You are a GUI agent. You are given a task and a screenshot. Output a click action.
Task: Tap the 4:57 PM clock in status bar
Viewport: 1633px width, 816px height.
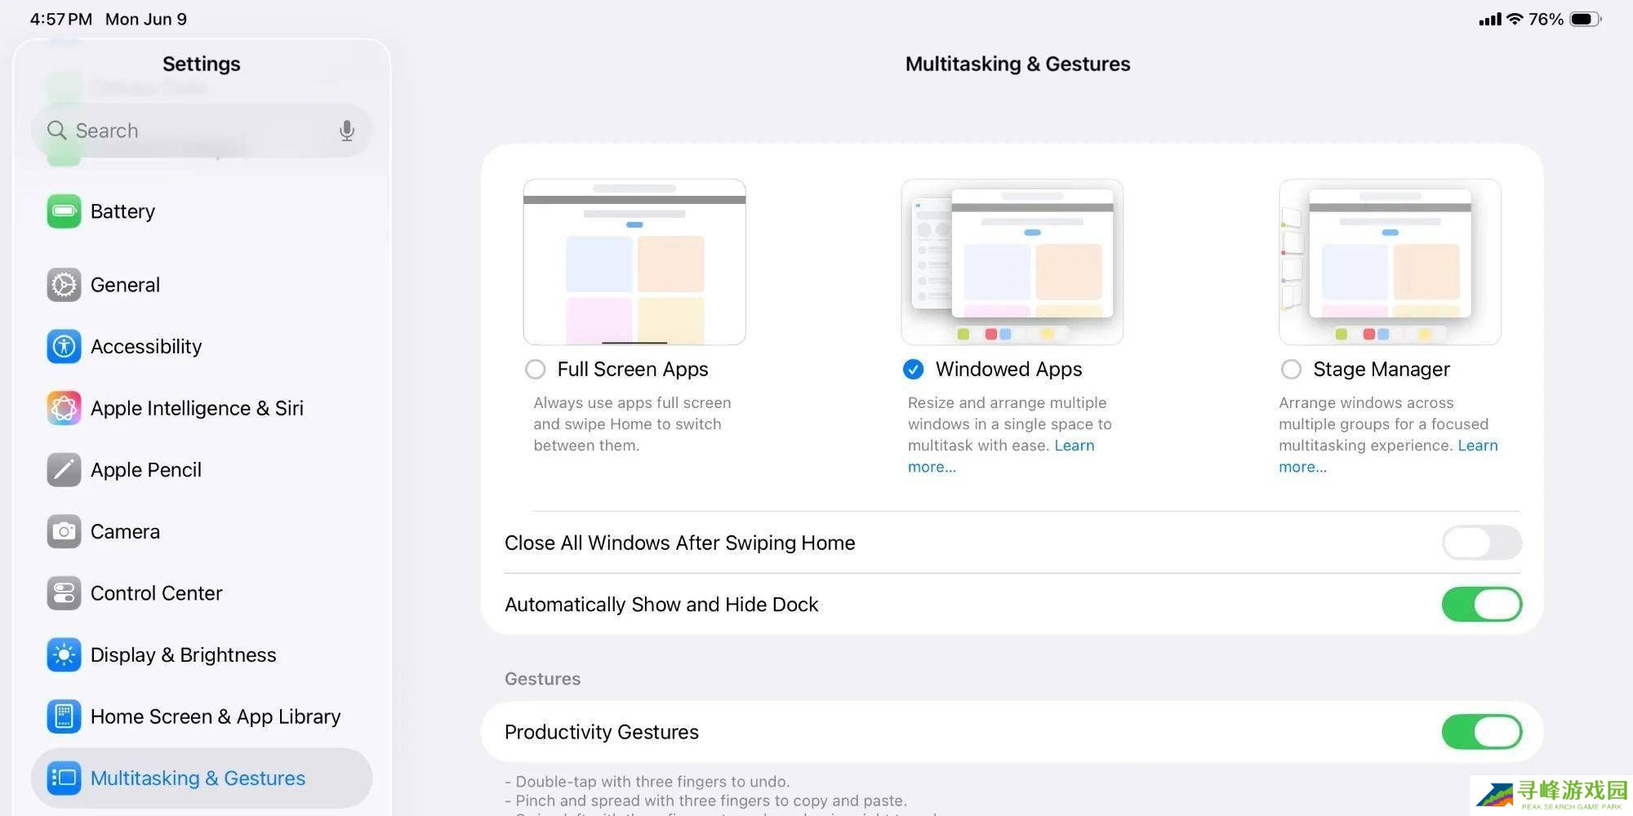(x=61, y=19)
